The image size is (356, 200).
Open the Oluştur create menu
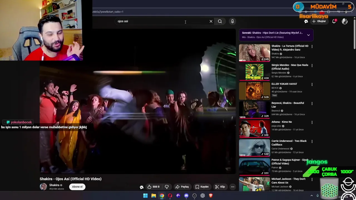(319, 21)
